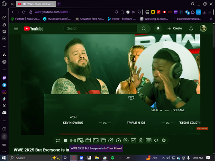Image resolution: width=215 pixels, height=161 pixels.
Task: Toggle the dashed pop-up player icon
Action: point(103,140)
